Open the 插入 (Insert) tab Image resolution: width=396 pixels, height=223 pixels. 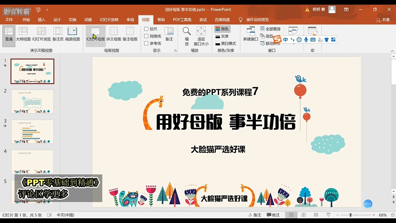(41, 20)
